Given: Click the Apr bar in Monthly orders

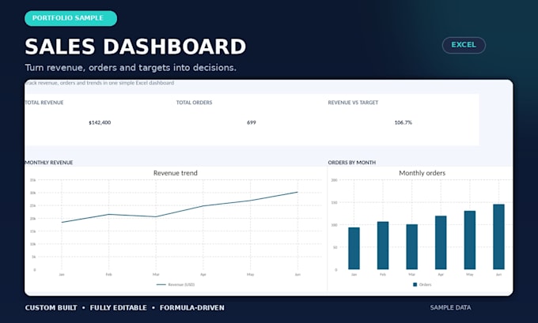Looking at the screenshot, I should (441, 242).
